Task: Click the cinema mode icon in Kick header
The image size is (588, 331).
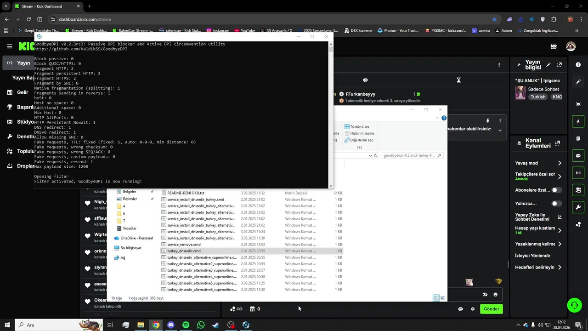Action: click(x=554, y=46)
